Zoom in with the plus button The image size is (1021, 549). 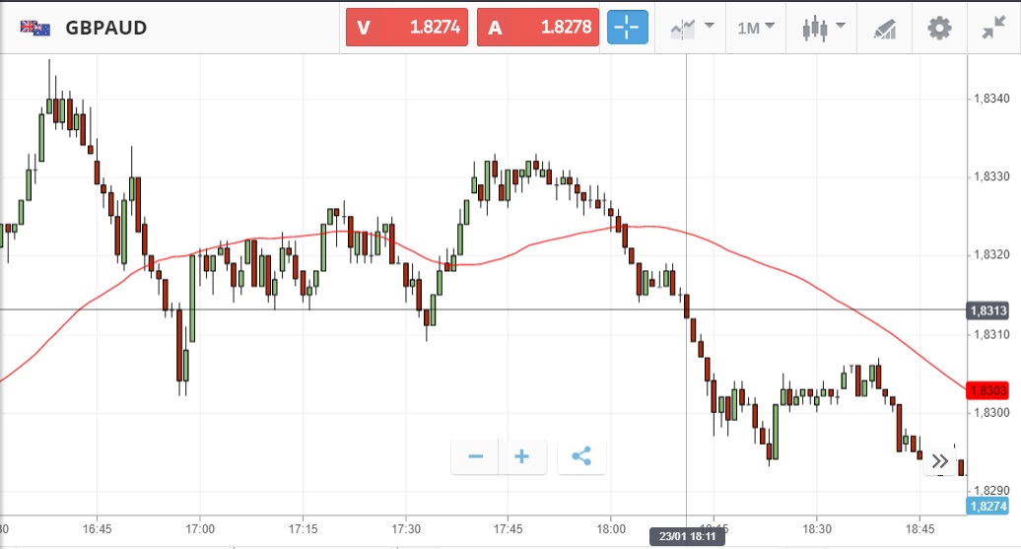(522, 456)
